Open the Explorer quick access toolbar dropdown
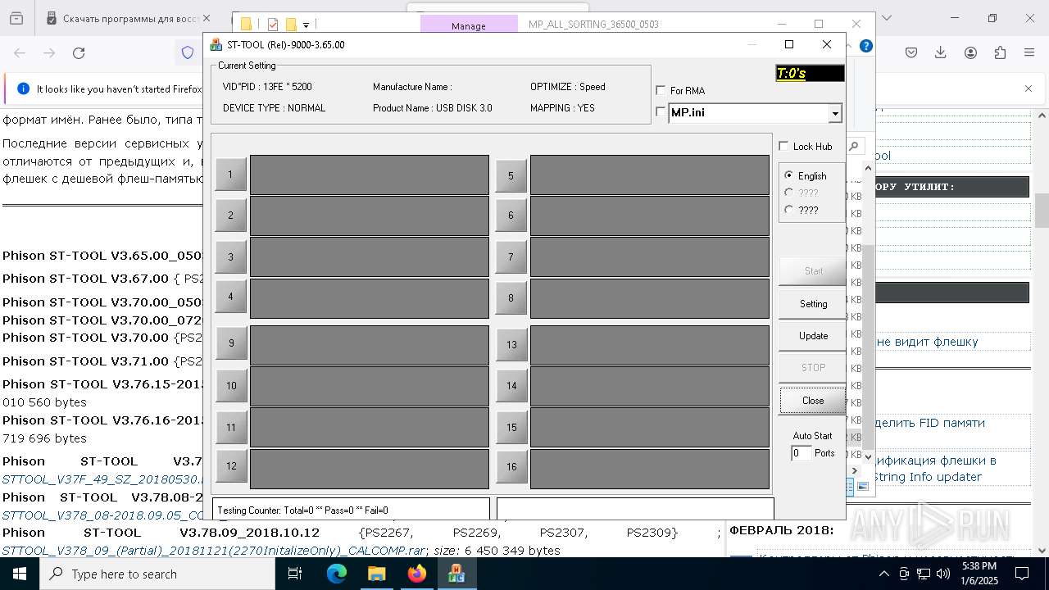Image resolution: width=1049 pixels, height=590 pixels. 306,25
